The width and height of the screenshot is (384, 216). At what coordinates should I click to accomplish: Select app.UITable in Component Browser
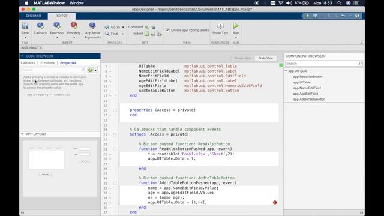pos(302,82)
